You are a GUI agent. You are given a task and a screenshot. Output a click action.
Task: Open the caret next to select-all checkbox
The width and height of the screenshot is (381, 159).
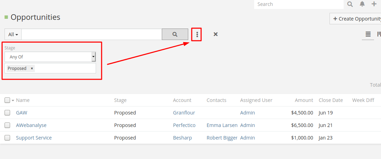pyautogui.click(x=13, y=101)
